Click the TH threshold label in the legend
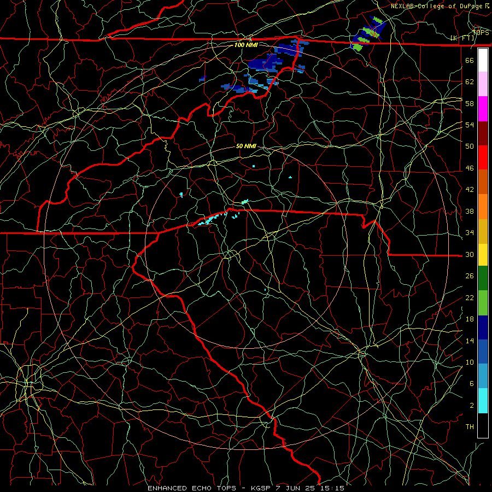492x492 pixels. [470, 427]
